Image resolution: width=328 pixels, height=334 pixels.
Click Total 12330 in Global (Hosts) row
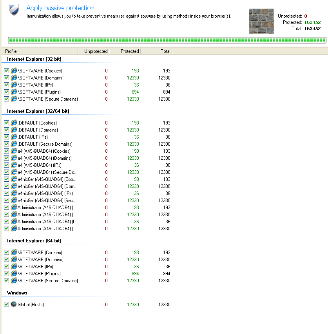[164, 304]
